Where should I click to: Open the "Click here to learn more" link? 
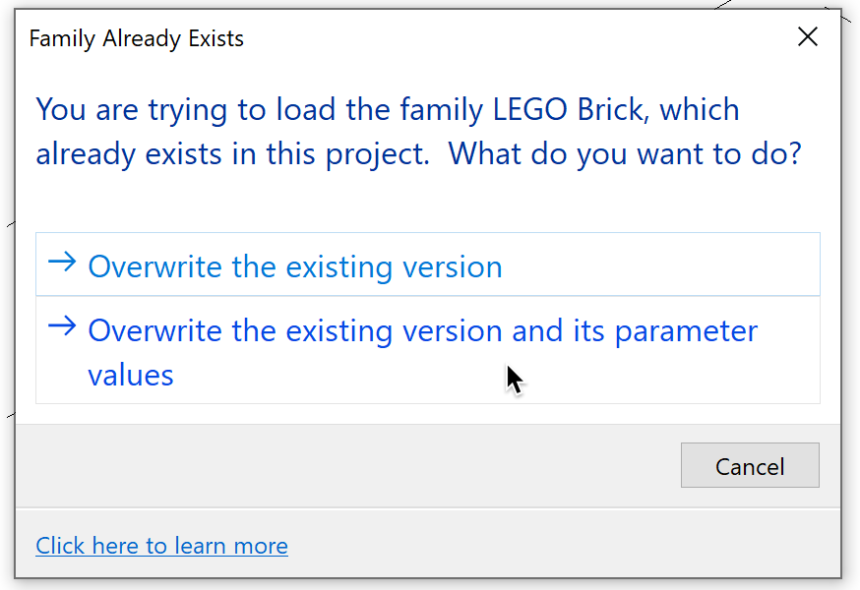click(x=161, y=546)
